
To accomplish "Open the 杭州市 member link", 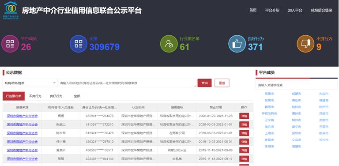I will (x=324, y=107).
